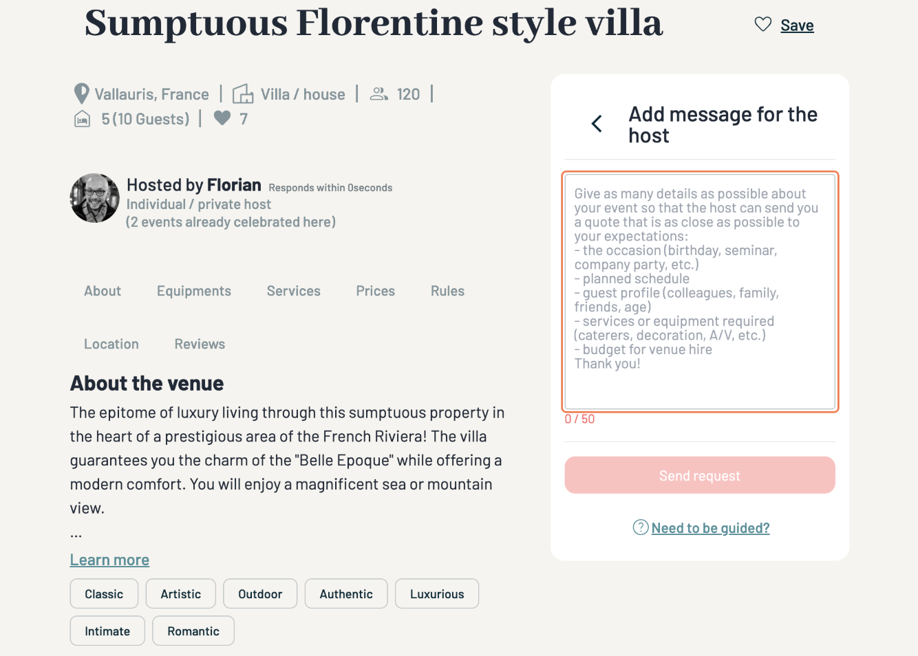This screenshot has height=656, width=918.
Task: Click the bedroom icon beside 5 (10 Guests)
Action: tap(82, 119)
